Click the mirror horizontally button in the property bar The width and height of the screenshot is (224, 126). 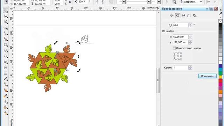pos(97,2)
